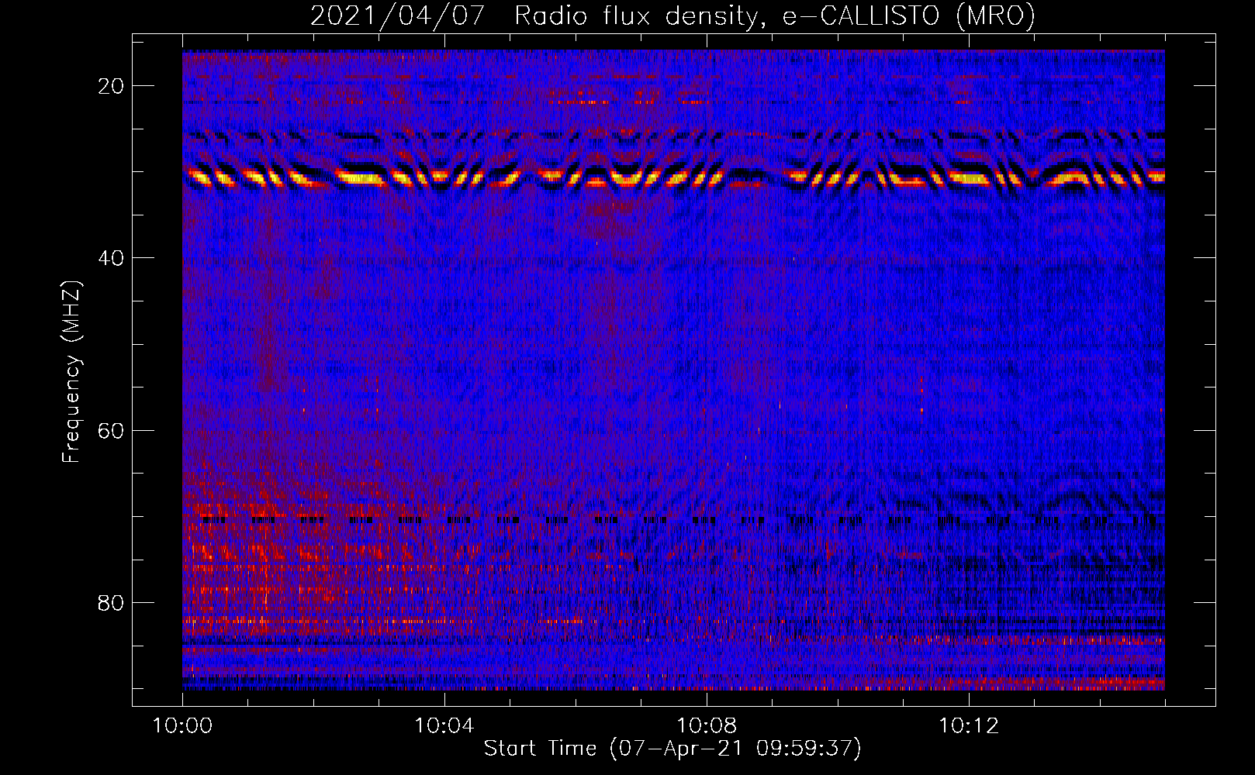This screenshot has height=775, width=1255.
Task: Click the bright yellow interference band near 30 MHz
Action: 673,178
